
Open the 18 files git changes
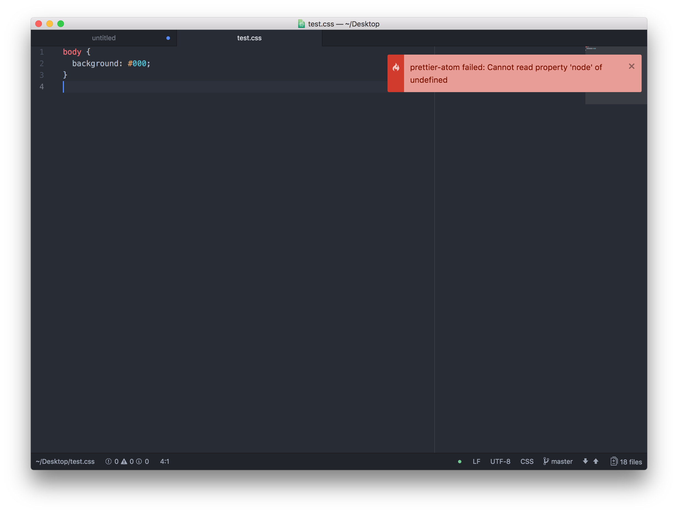click(626, 461)
